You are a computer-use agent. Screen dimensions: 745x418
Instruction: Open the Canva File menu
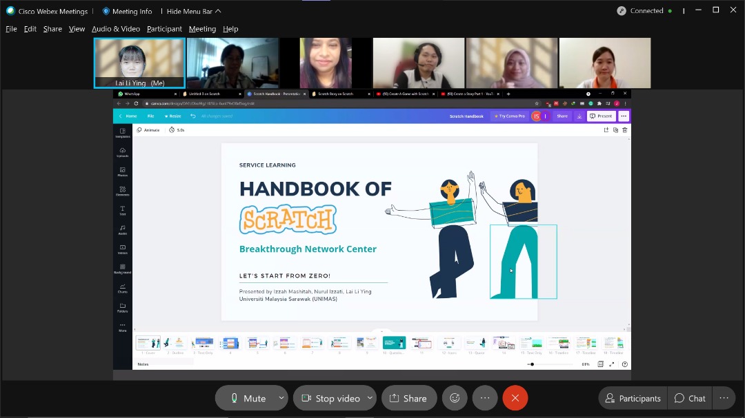point(150,116)
